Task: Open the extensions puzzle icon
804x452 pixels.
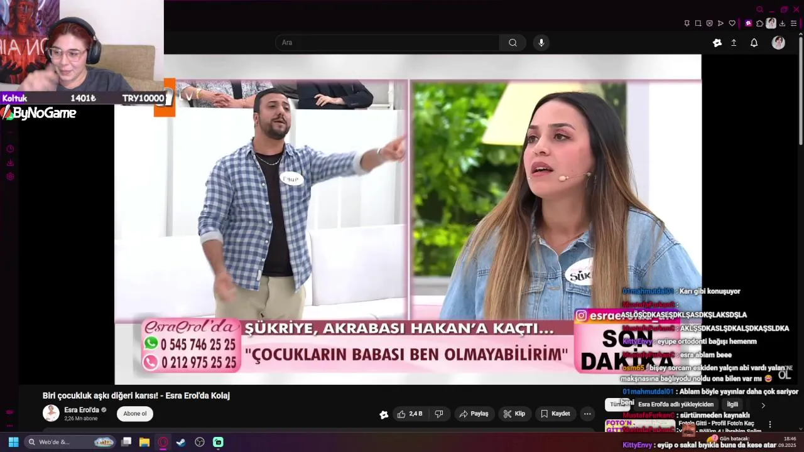Action: click(x=759, y=23)
